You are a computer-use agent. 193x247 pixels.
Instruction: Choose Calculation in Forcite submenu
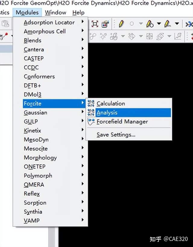(129, 104)
